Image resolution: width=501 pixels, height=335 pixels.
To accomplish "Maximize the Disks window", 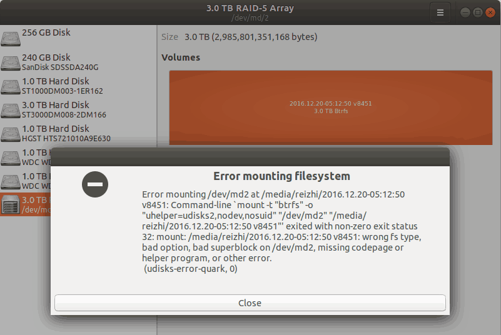I will tap(478, 12).
